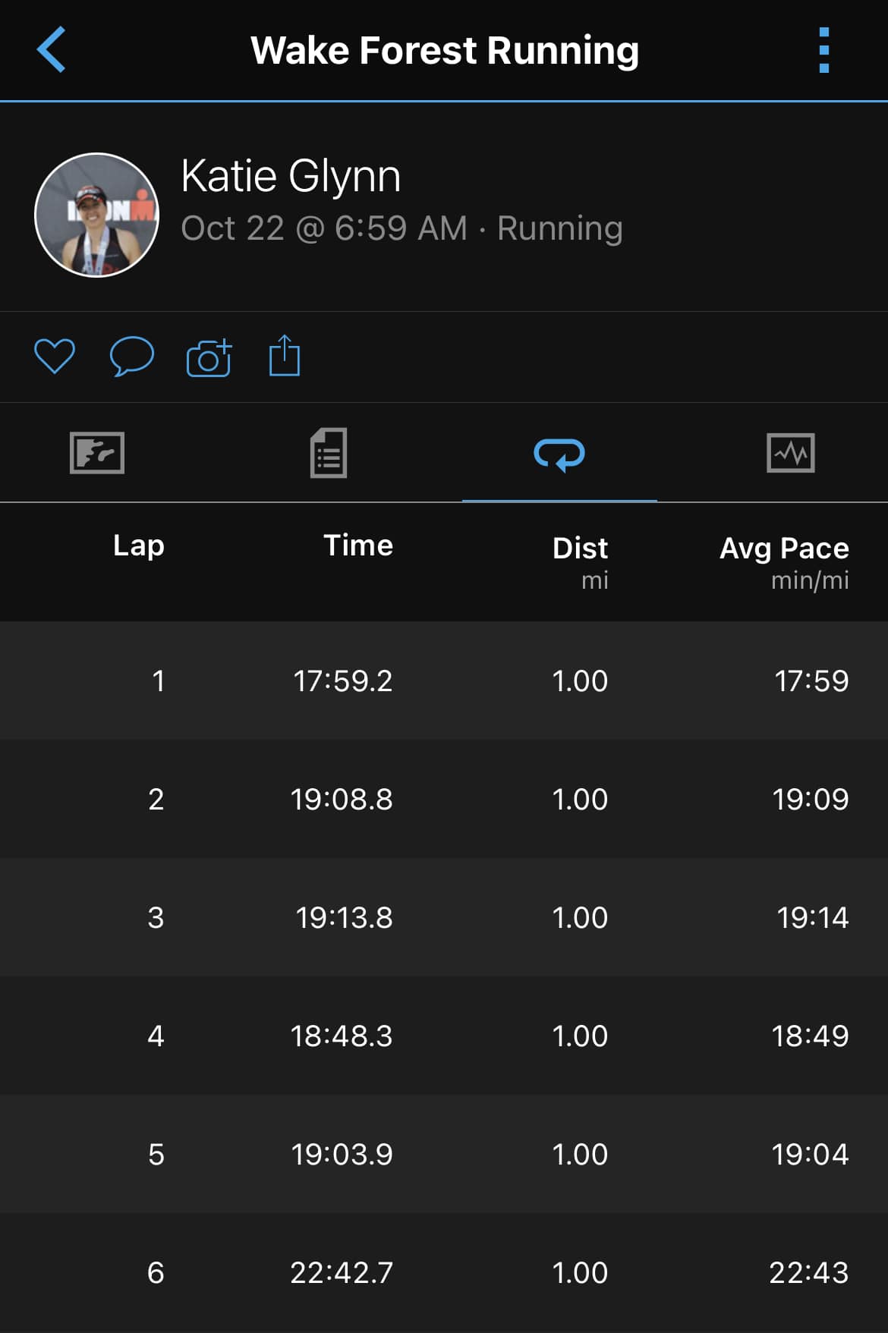This screenshot has height=1333, width=888.
Task: Open Katie Glynn's profile name
Action: point(291,176)
